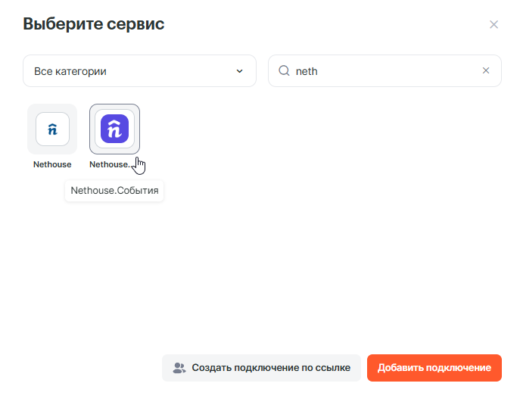
Task: Click the magnifier icon in search field
Action: (285, 70)
